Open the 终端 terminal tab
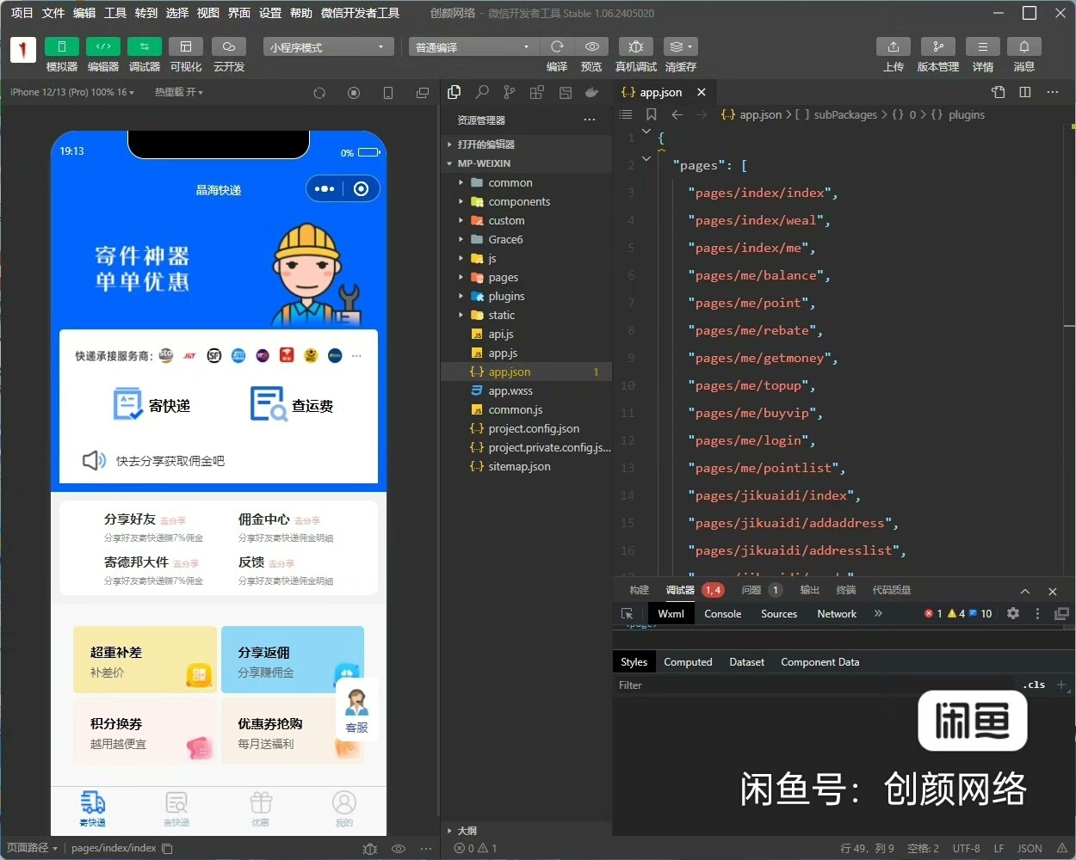 (846, 590)
